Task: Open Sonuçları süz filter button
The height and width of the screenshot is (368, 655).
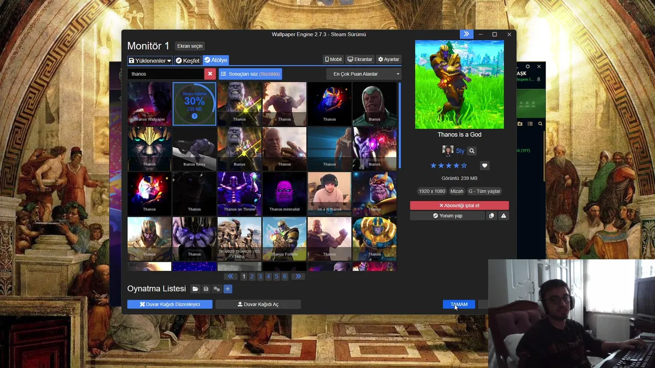Action: pos(251,74)
